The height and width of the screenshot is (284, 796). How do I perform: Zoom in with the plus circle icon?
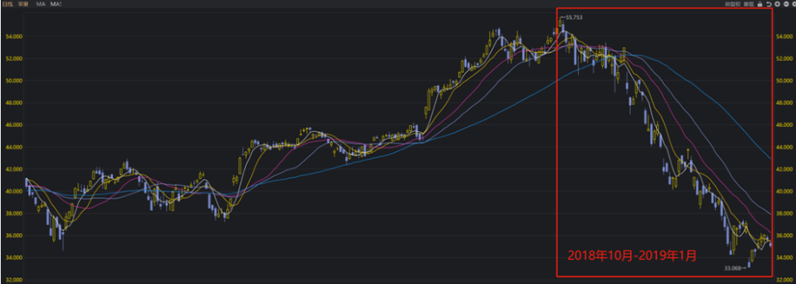click(777, 4)
